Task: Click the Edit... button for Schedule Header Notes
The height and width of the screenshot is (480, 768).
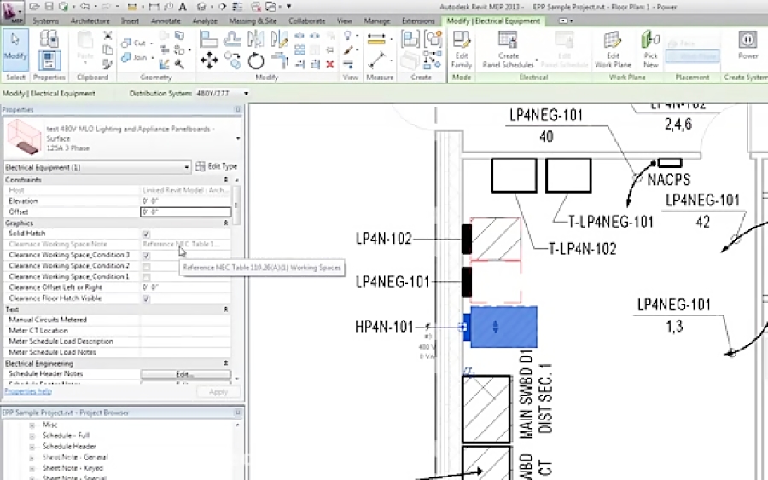Action: click(x=186, y=374)
